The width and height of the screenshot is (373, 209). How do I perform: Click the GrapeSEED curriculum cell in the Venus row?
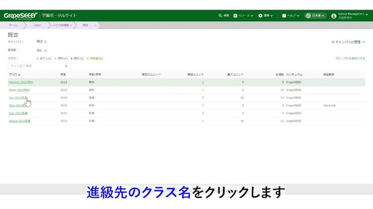click(294, 121)
